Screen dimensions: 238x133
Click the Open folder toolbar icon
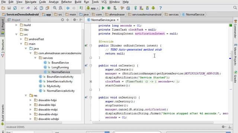point(3,8)
